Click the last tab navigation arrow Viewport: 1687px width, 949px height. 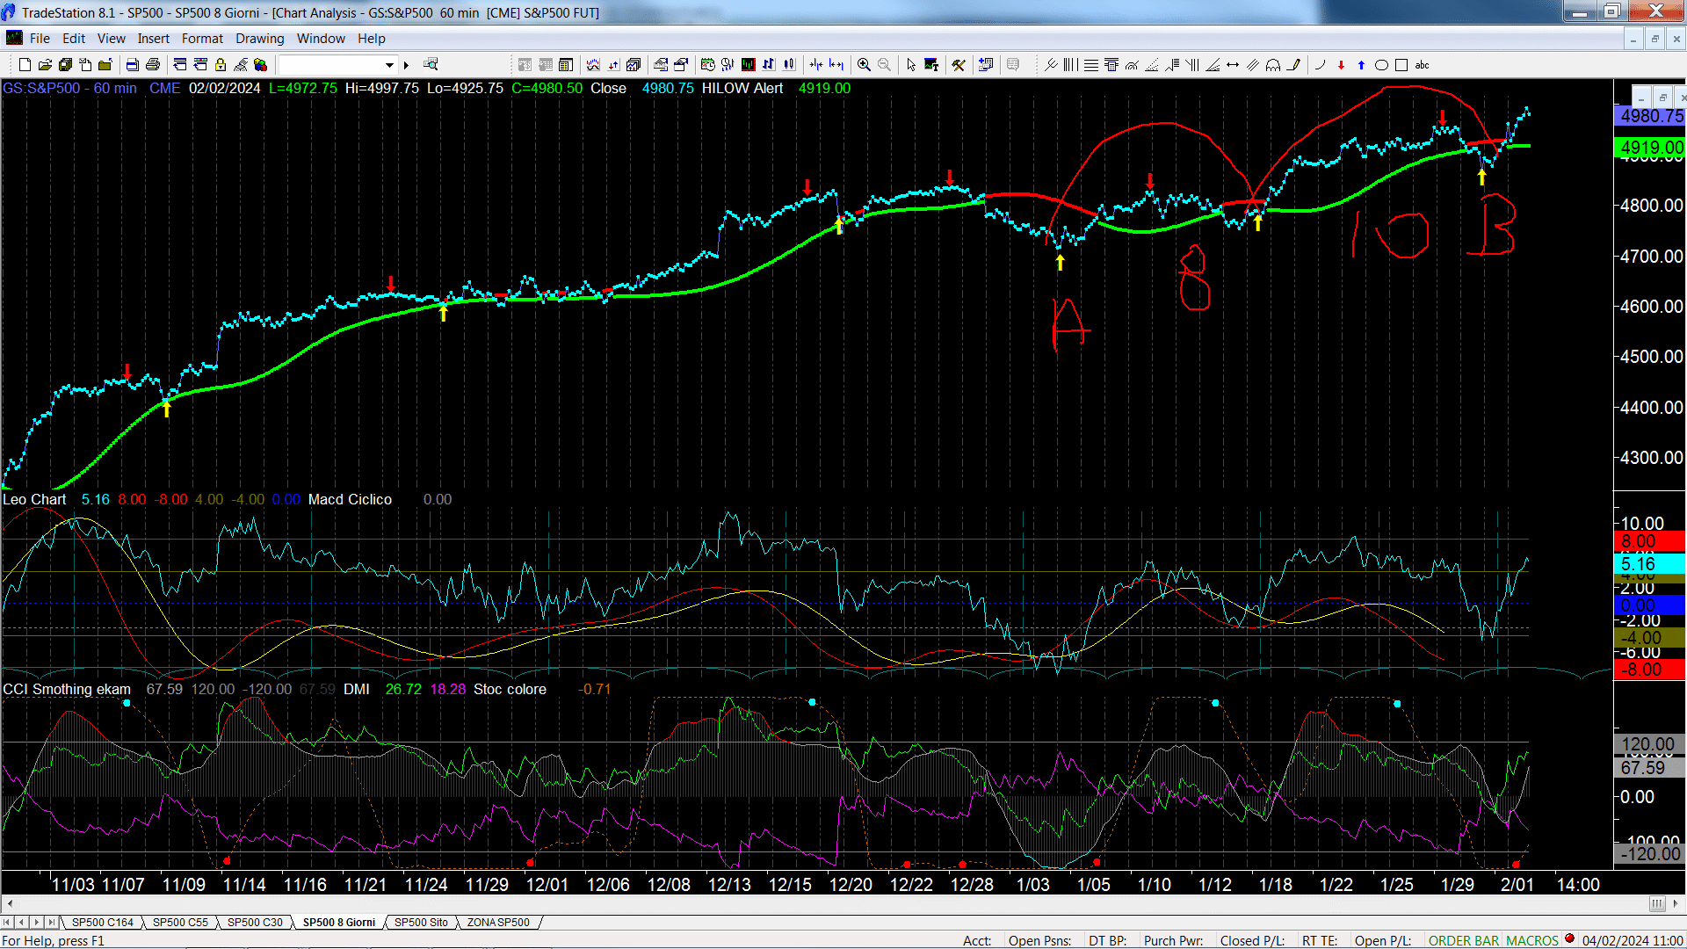[x=52, y=923]
